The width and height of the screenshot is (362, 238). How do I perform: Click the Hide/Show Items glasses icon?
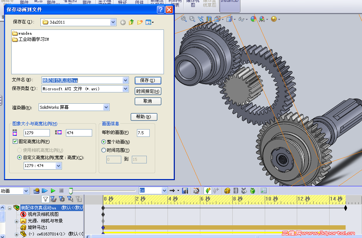pos(241,19)
